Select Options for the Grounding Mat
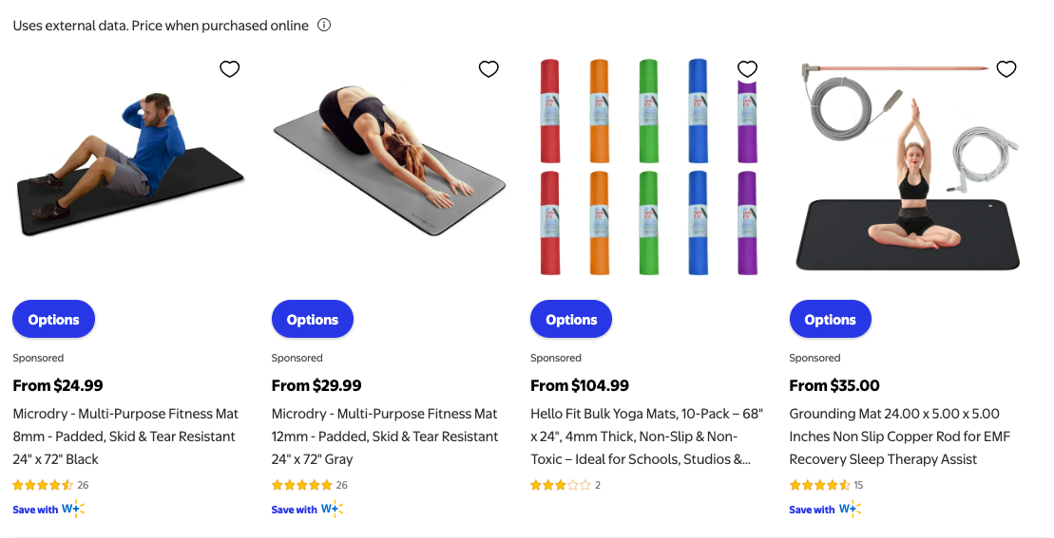 (x=830, y=320)
